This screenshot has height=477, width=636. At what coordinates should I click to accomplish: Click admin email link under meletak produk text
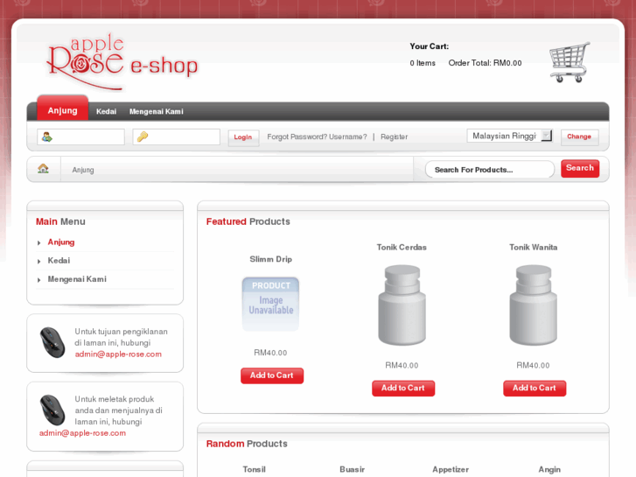pos(82,432)
